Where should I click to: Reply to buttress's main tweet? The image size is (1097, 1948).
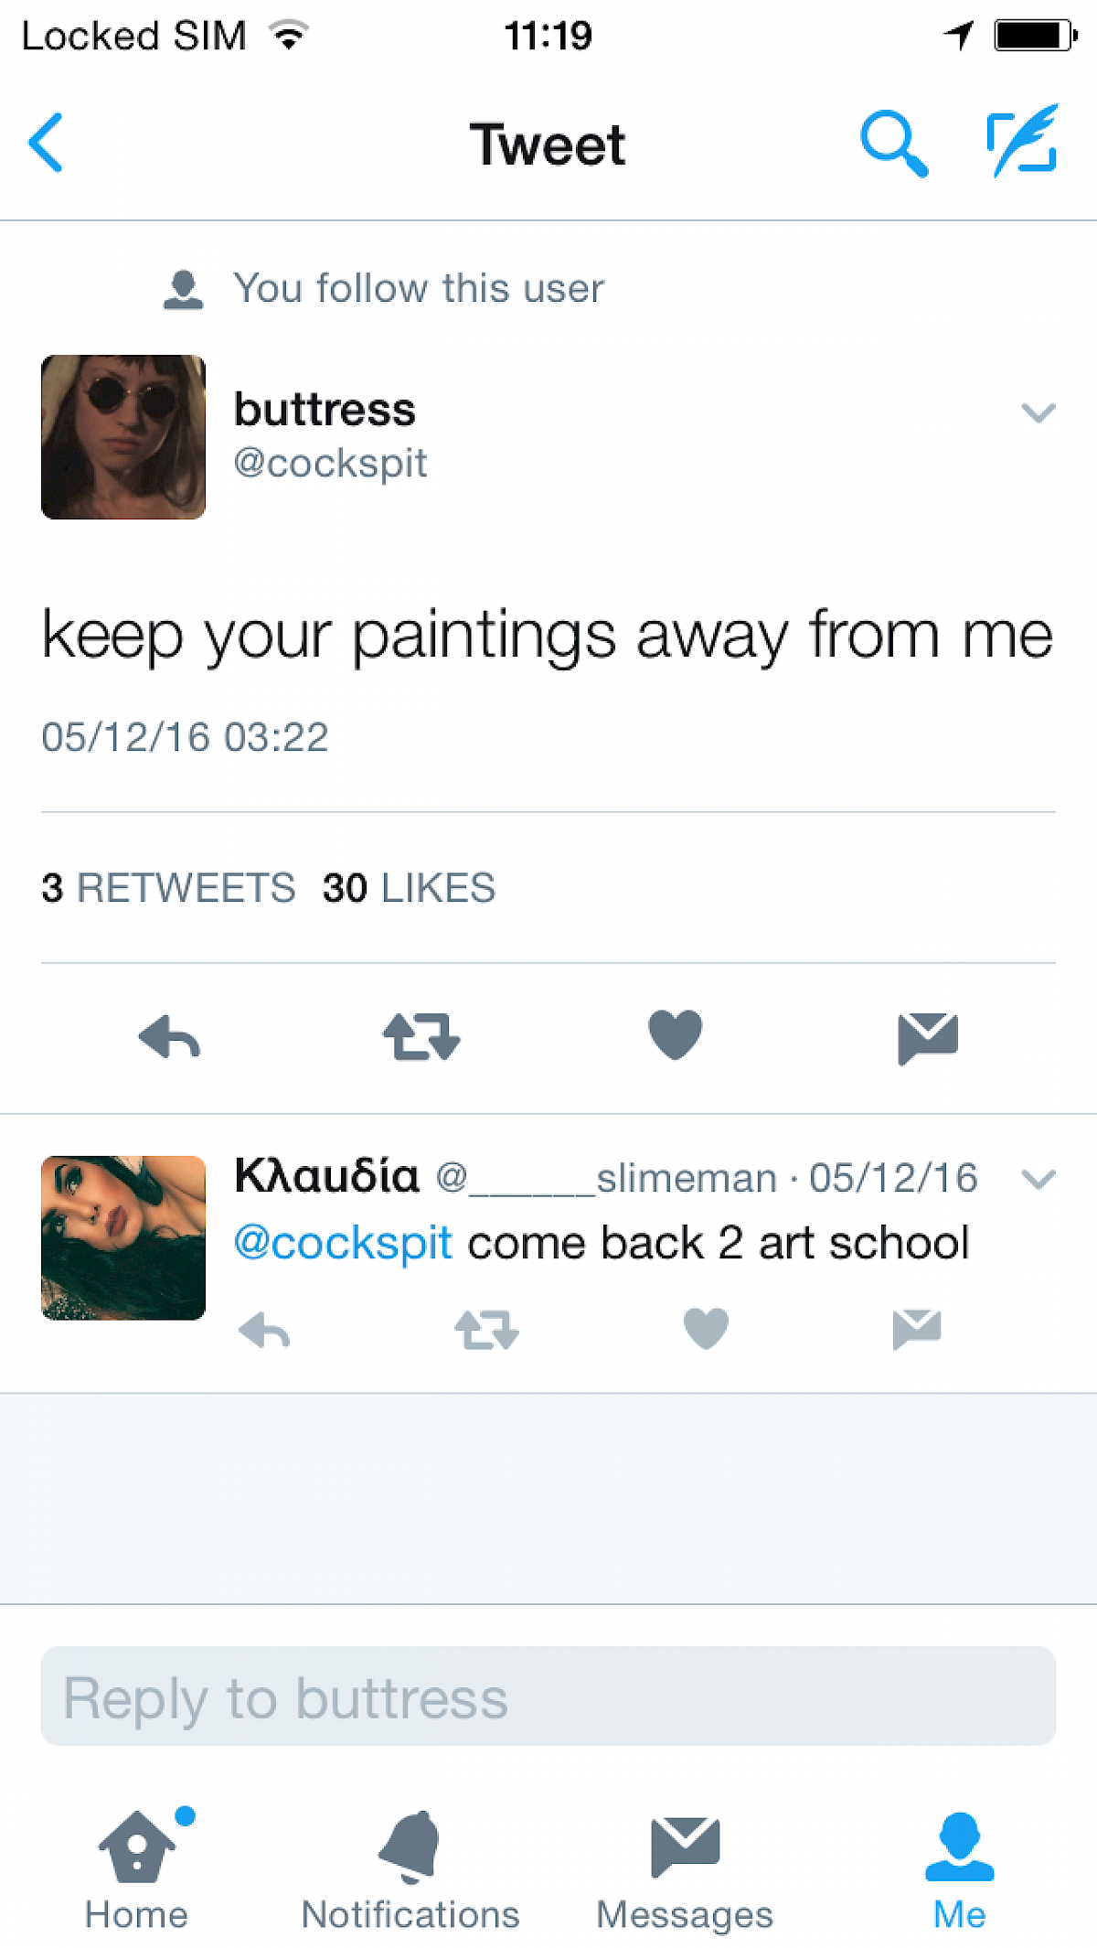coord(170,1037)
